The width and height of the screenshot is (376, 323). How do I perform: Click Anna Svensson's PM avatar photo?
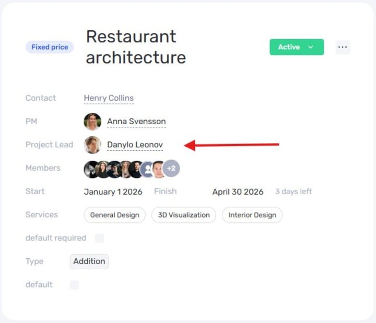[92, 122]
